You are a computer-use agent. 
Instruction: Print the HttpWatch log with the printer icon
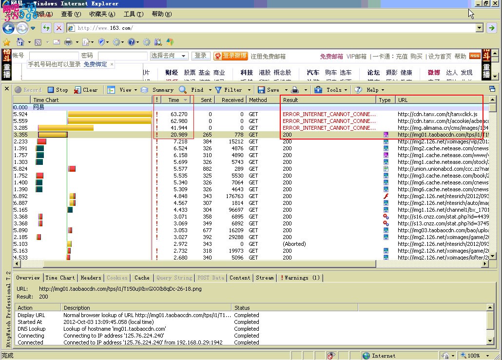click(x=295, y=90)
